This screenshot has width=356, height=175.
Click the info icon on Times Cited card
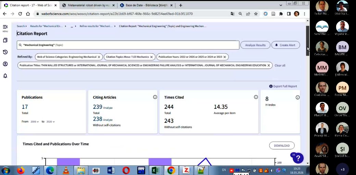(x=256, y=97)
